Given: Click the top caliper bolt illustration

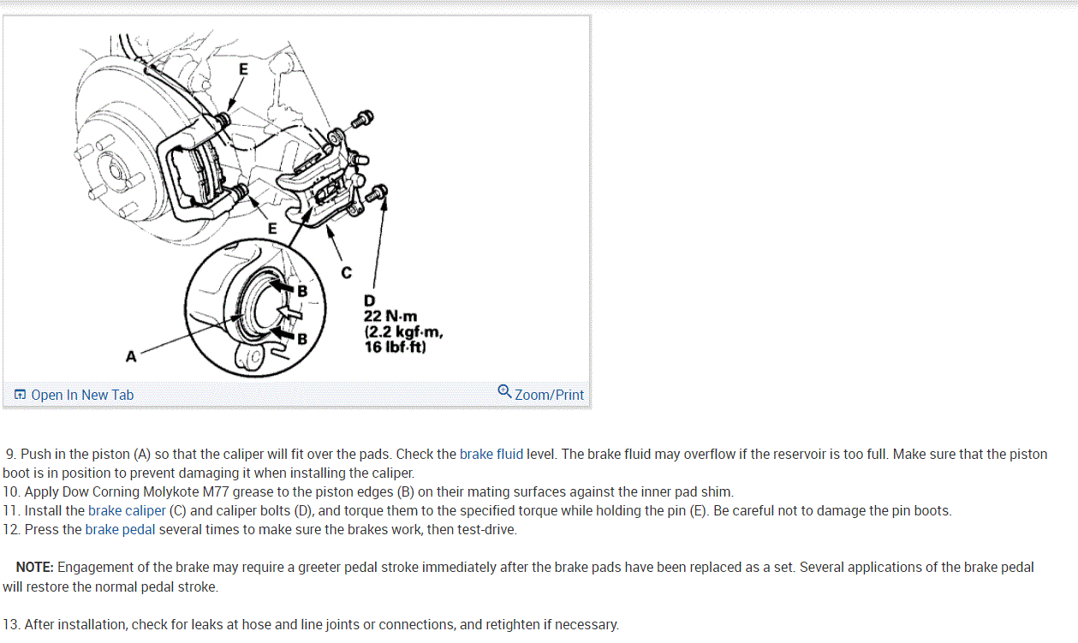Looking at the screenshot, I should click(362, 117).
